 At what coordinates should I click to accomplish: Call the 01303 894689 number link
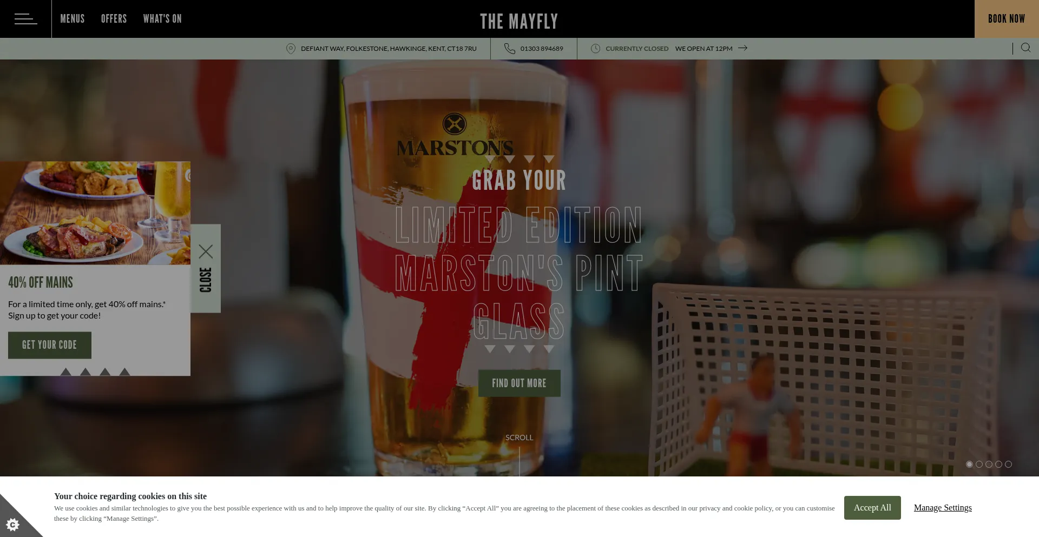tap(542, 49)
